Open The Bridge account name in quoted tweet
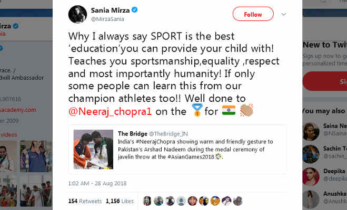This screenshot has height=210, width=347. click(x=132, y=134)
